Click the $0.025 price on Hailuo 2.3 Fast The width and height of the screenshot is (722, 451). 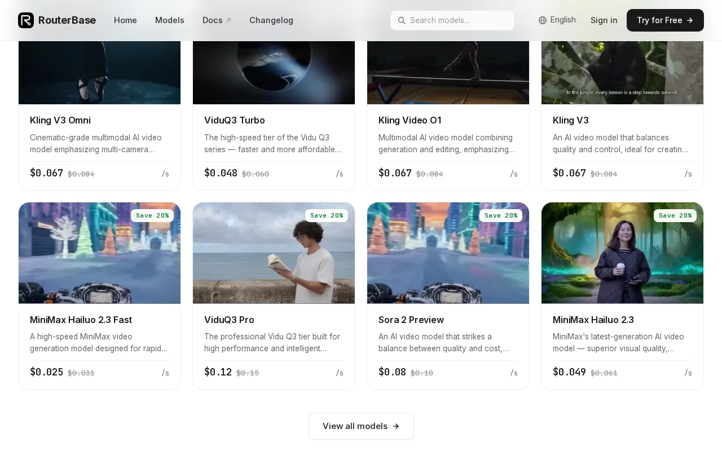[46, 372]
